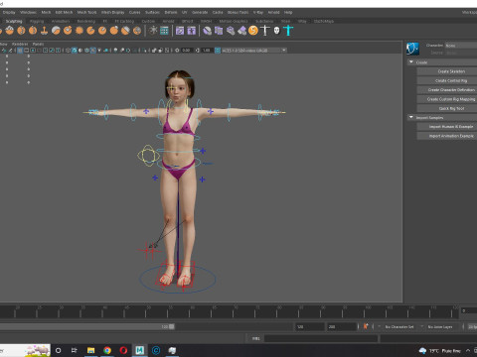
Task: Click the blue C app taskbar icon
Action: (156, 350)
